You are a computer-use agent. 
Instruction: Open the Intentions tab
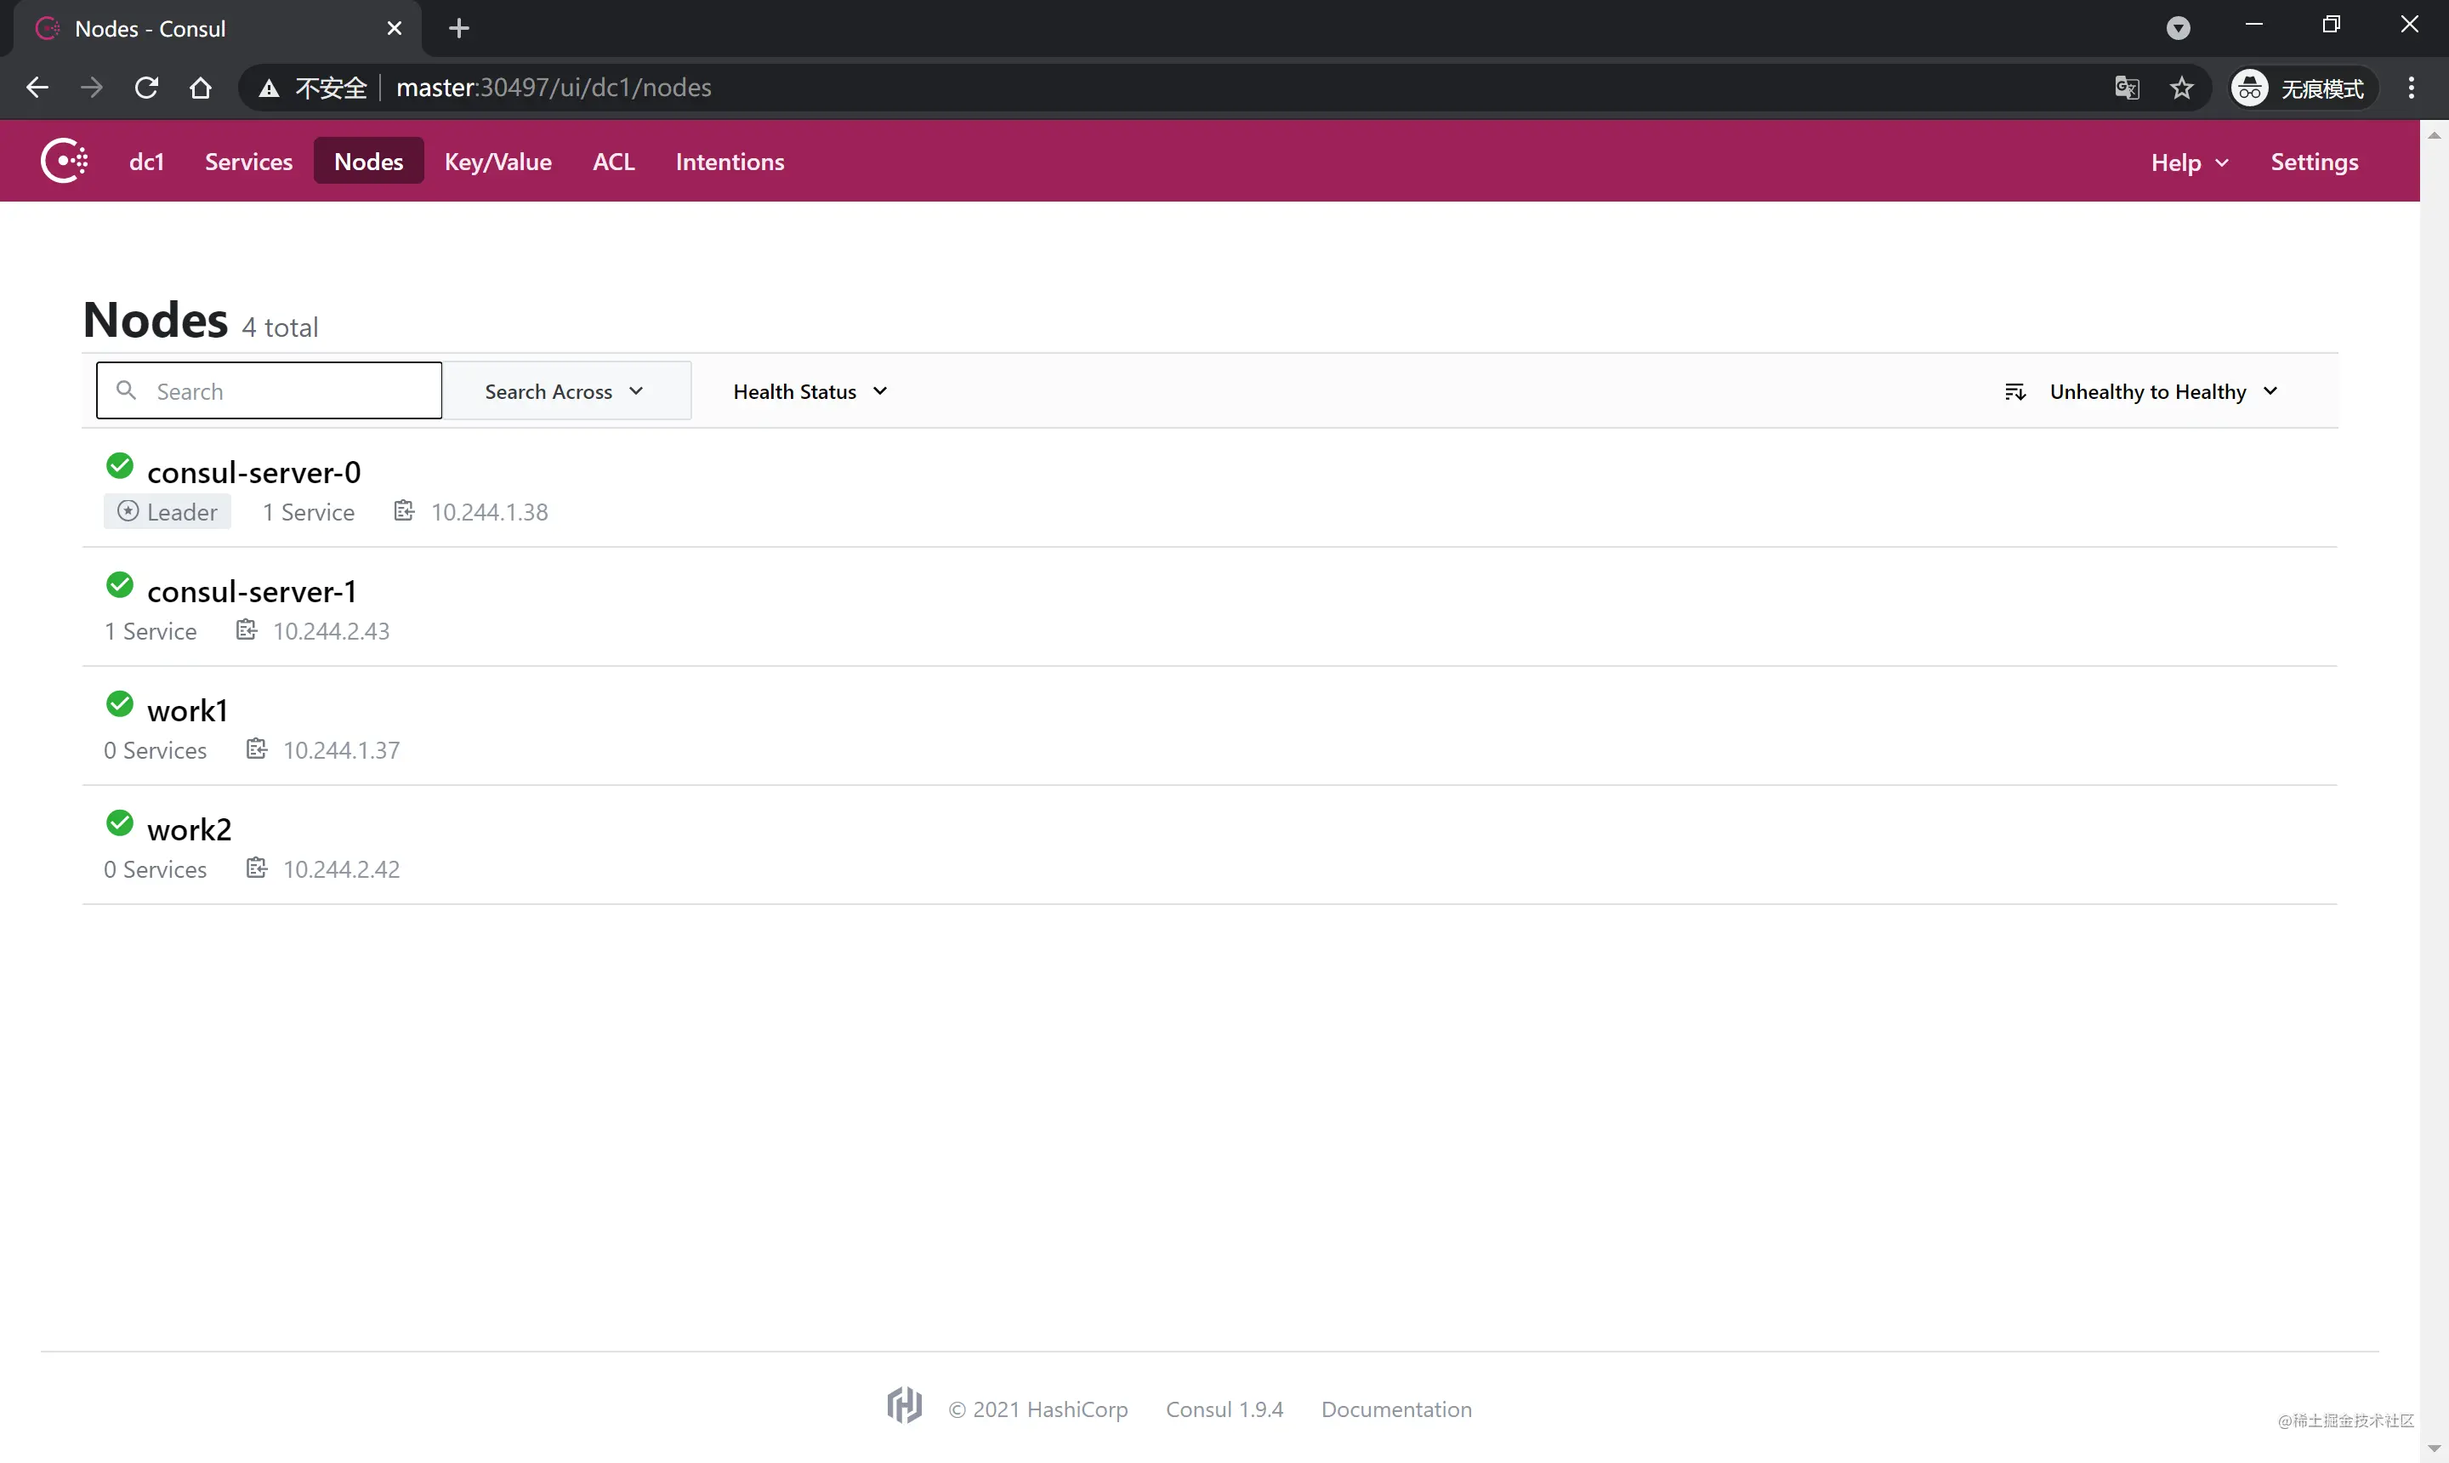[730, 162]
